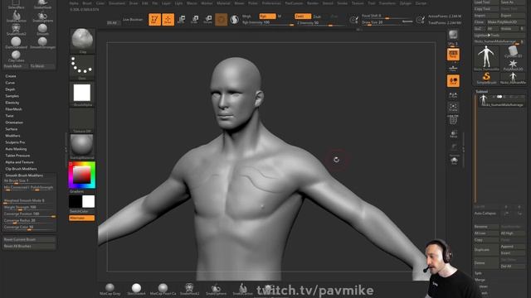
Task: Activate the Rotate transform tool
Action: click(208, 20)
